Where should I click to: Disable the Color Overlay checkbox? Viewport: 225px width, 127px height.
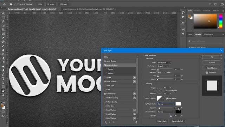[x=105, y=94]
